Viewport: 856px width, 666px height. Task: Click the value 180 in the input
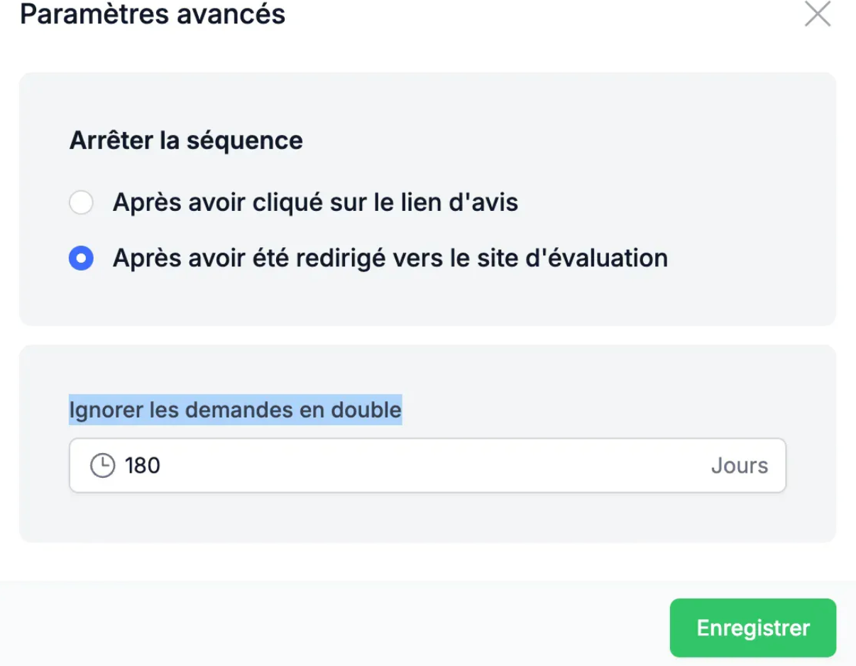coord(143,466)
